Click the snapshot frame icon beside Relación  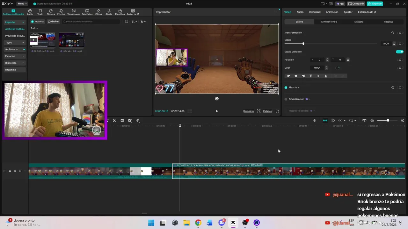[x=259, y=111]
